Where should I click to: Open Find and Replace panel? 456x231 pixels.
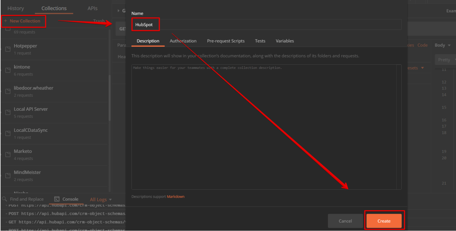click(27, 199)
